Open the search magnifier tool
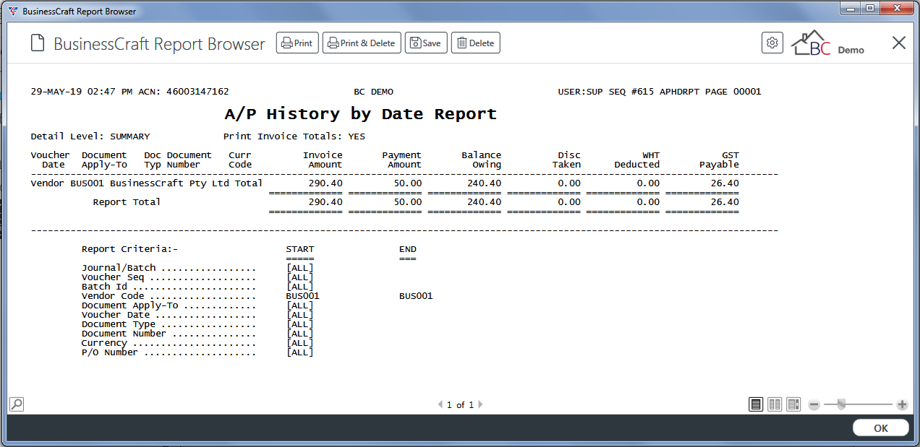 click(x=17, y=404)
